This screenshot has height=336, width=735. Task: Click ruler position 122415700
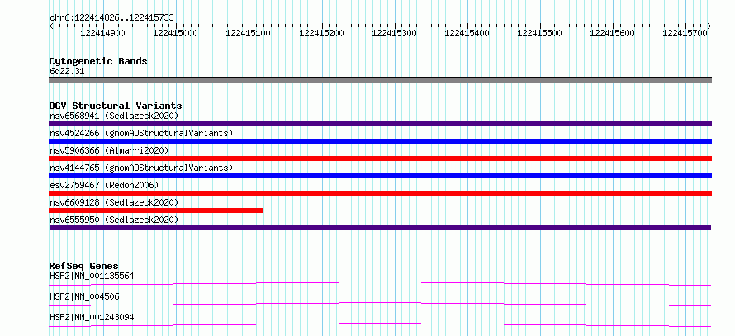685,33
